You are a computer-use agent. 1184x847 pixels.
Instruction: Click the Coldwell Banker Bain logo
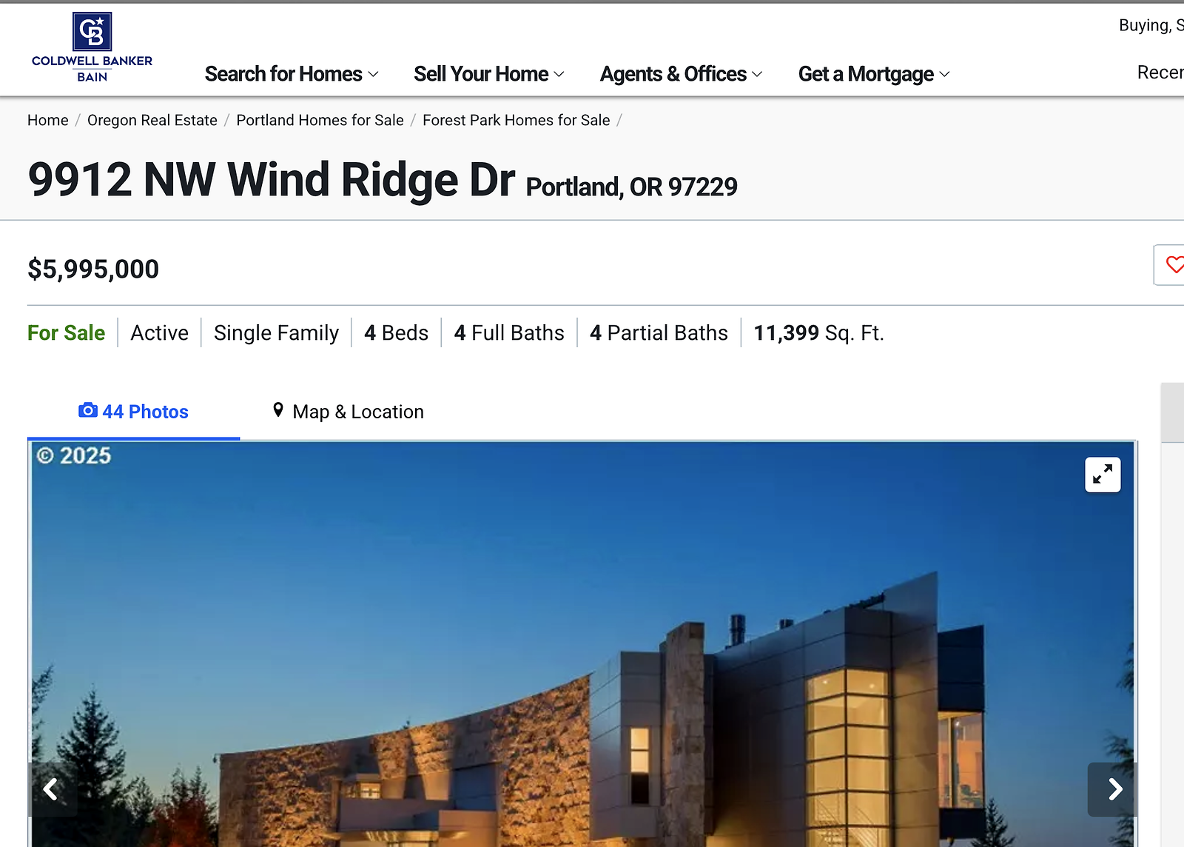click(92, 47)
